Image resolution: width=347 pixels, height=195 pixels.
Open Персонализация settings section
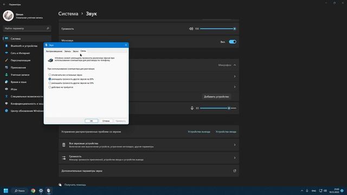(21, 60)
